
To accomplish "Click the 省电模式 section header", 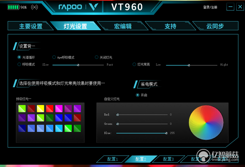I will [149, 84].
